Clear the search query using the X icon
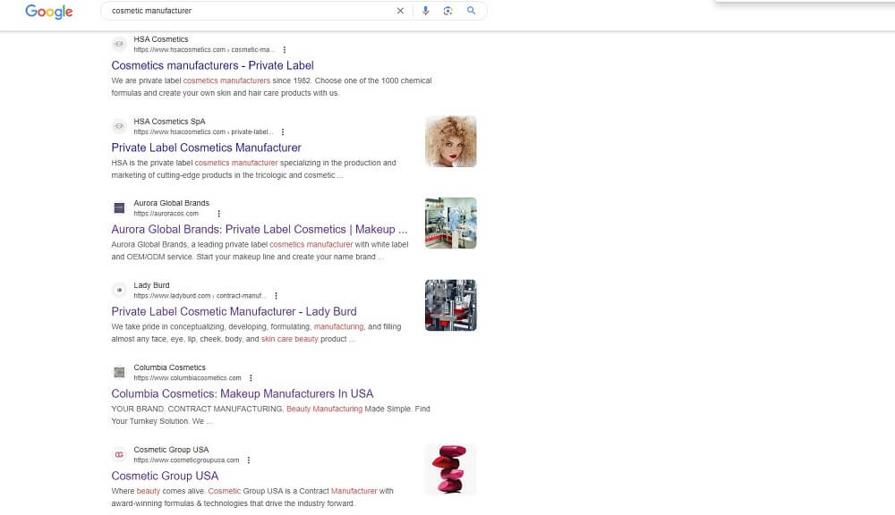 401,10
